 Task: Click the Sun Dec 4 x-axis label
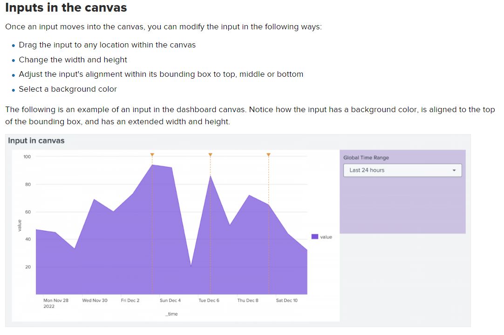(x=170, y=301)
